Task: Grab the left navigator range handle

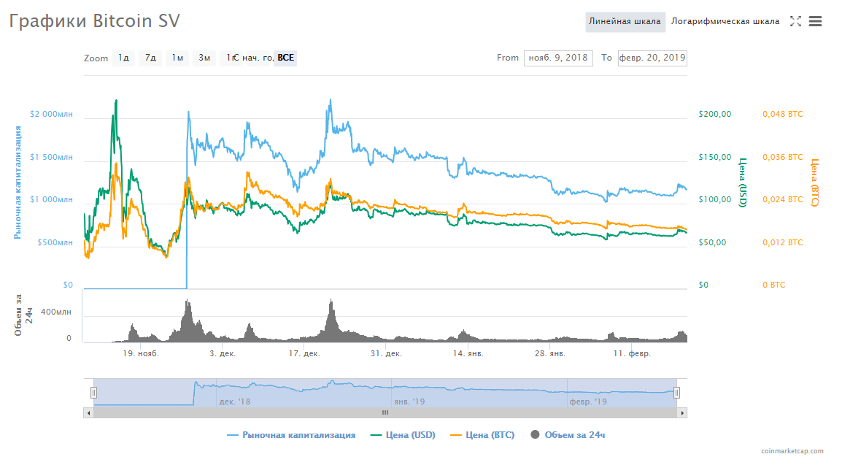Action: point(93,393)
